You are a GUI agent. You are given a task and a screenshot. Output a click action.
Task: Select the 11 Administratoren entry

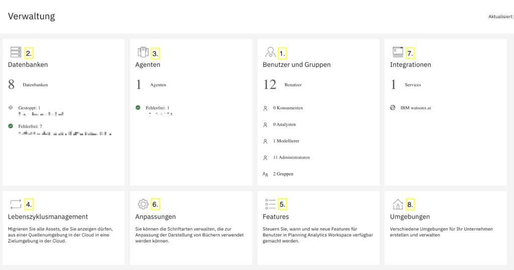coord(292,157)
